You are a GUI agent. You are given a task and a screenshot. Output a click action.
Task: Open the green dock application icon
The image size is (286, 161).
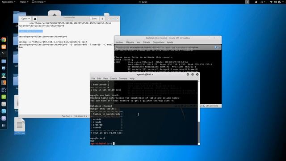click(x=4, y=97)
